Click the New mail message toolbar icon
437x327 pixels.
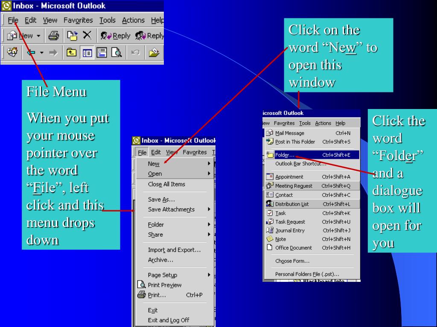[x=12, y=36]
